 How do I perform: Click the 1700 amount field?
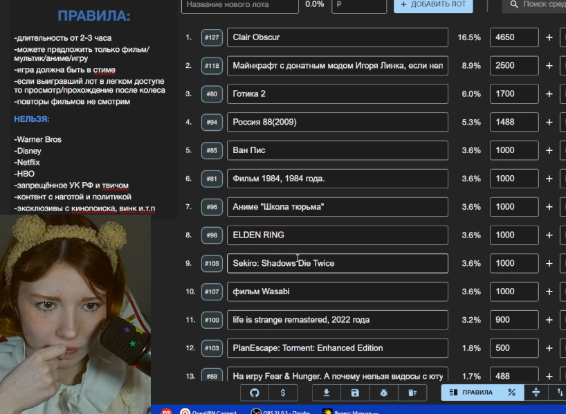tap(514, 94)
